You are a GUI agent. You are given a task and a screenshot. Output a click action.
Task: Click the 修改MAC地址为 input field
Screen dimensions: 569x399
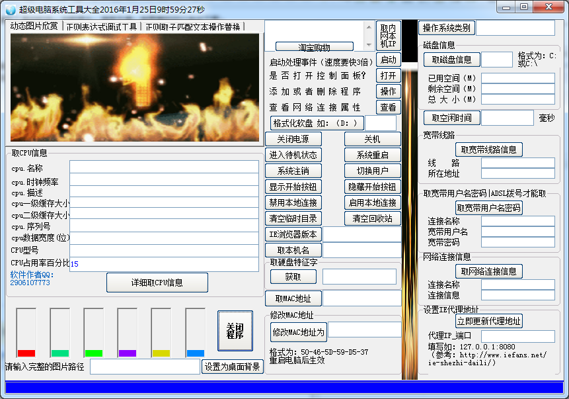coord(364,330)
